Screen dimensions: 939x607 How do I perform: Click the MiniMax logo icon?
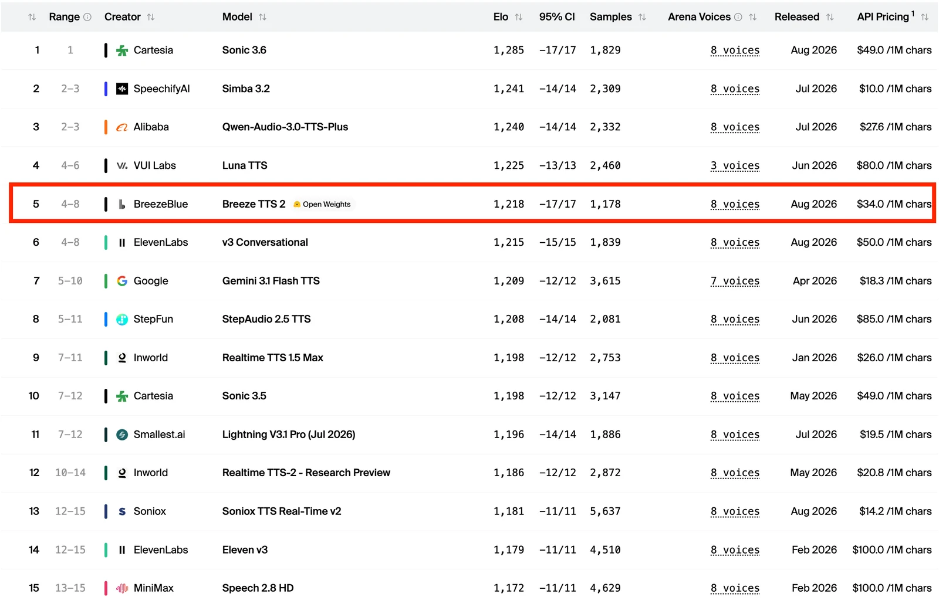coord(122,588)
